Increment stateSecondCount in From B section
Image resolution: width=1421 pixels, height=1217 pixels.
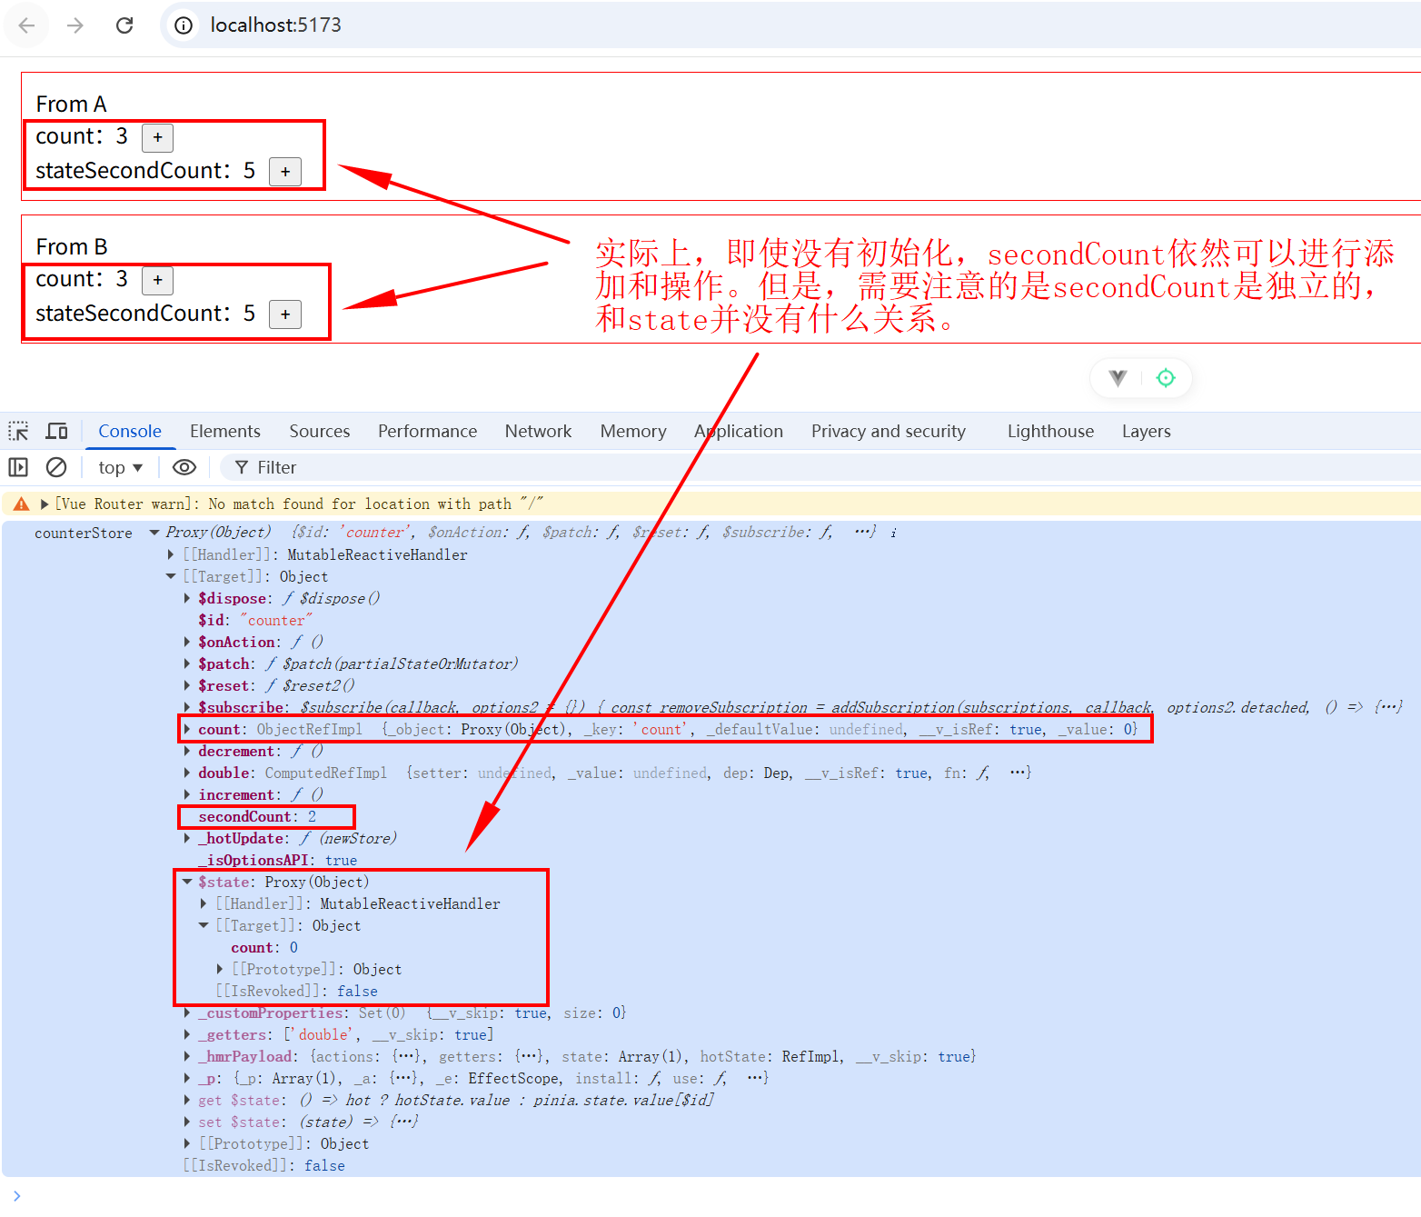point(285,314)
